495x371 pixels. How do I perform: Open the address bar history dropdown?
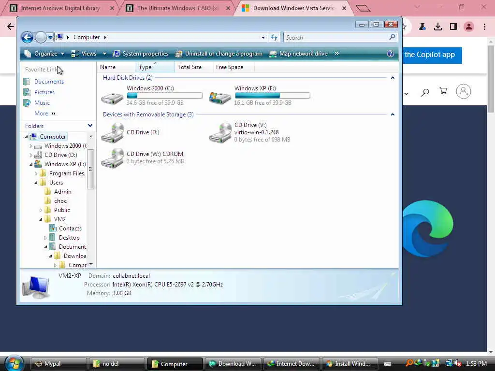[263, 38]
